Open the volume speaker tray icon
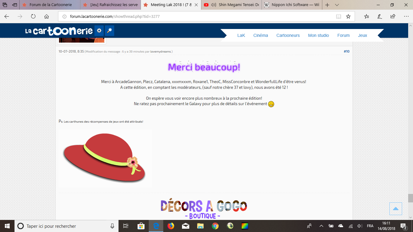413x232 pixels. coord(360,226)
